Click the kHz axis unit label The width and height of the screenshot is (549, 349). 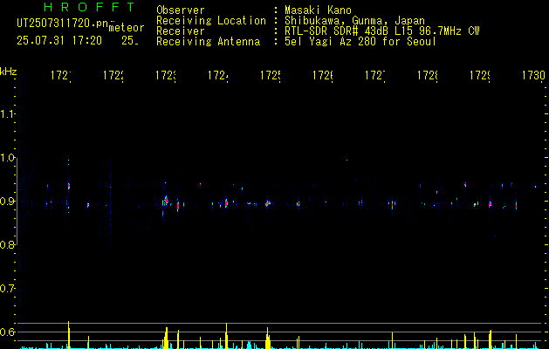tap(9, 72)
